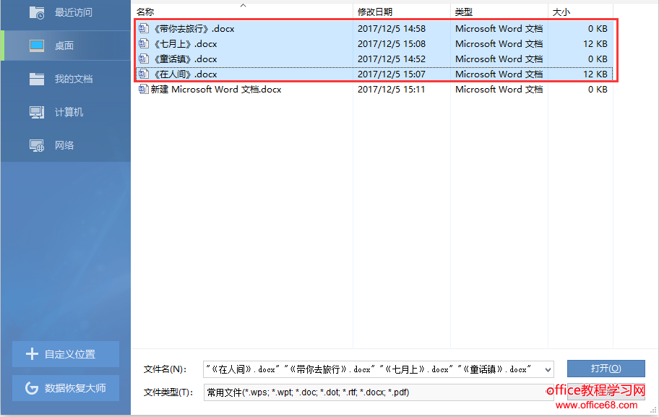Click the 我的文档 folder icon
Image resolution: width=659 pixels, height=417 pixels.
tap(37, 79)
